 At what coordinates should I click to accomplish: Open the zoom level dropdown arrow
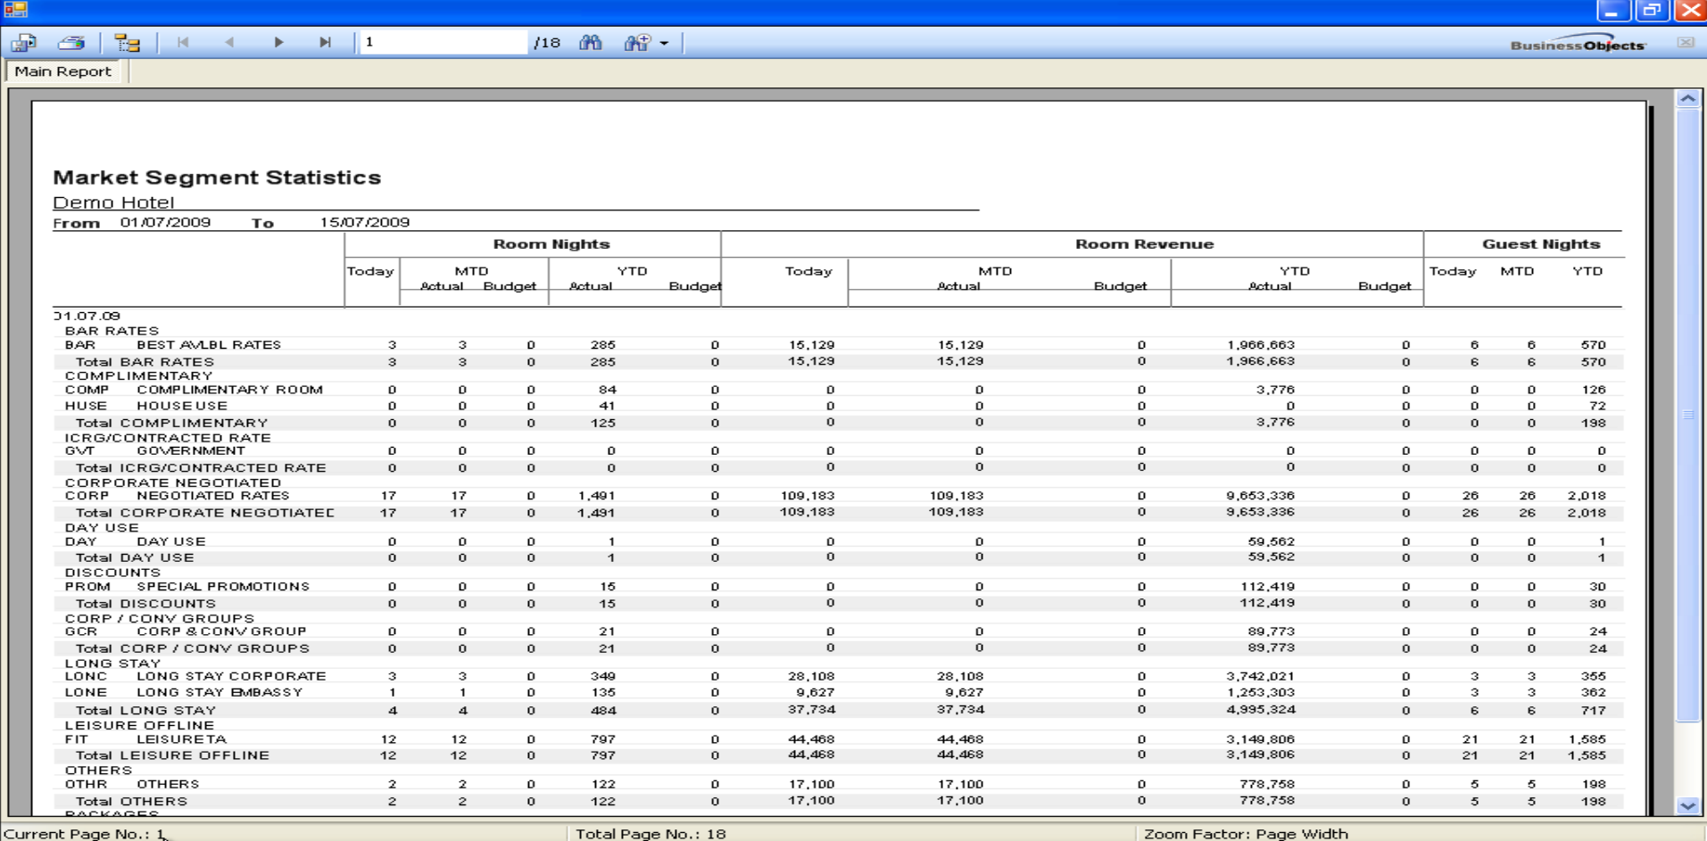pos(664,43)
